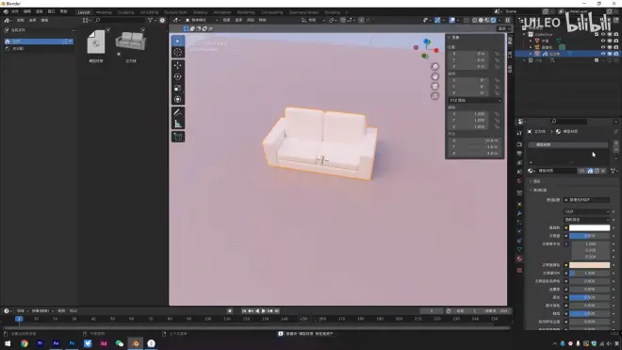Activate the 3D Cursor tool

pos(178,53)
